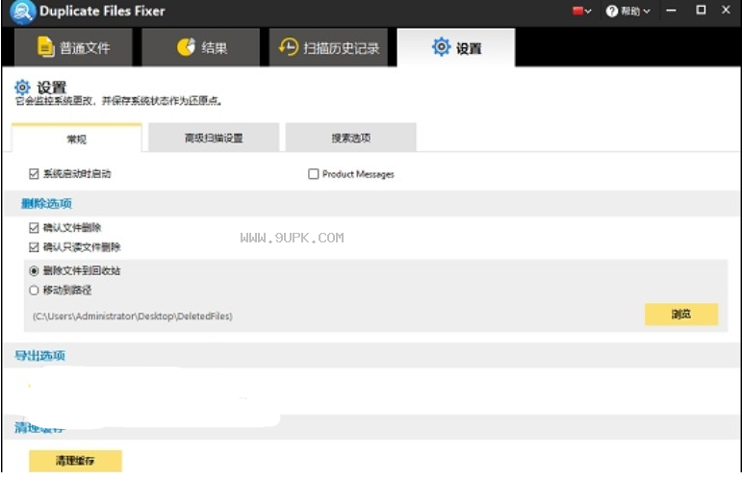Image resolution: width=742 pixels, height=481 pixels.
Task: Toggle 确认文件删除 checkbox
Action: click(x=34, y=228)
